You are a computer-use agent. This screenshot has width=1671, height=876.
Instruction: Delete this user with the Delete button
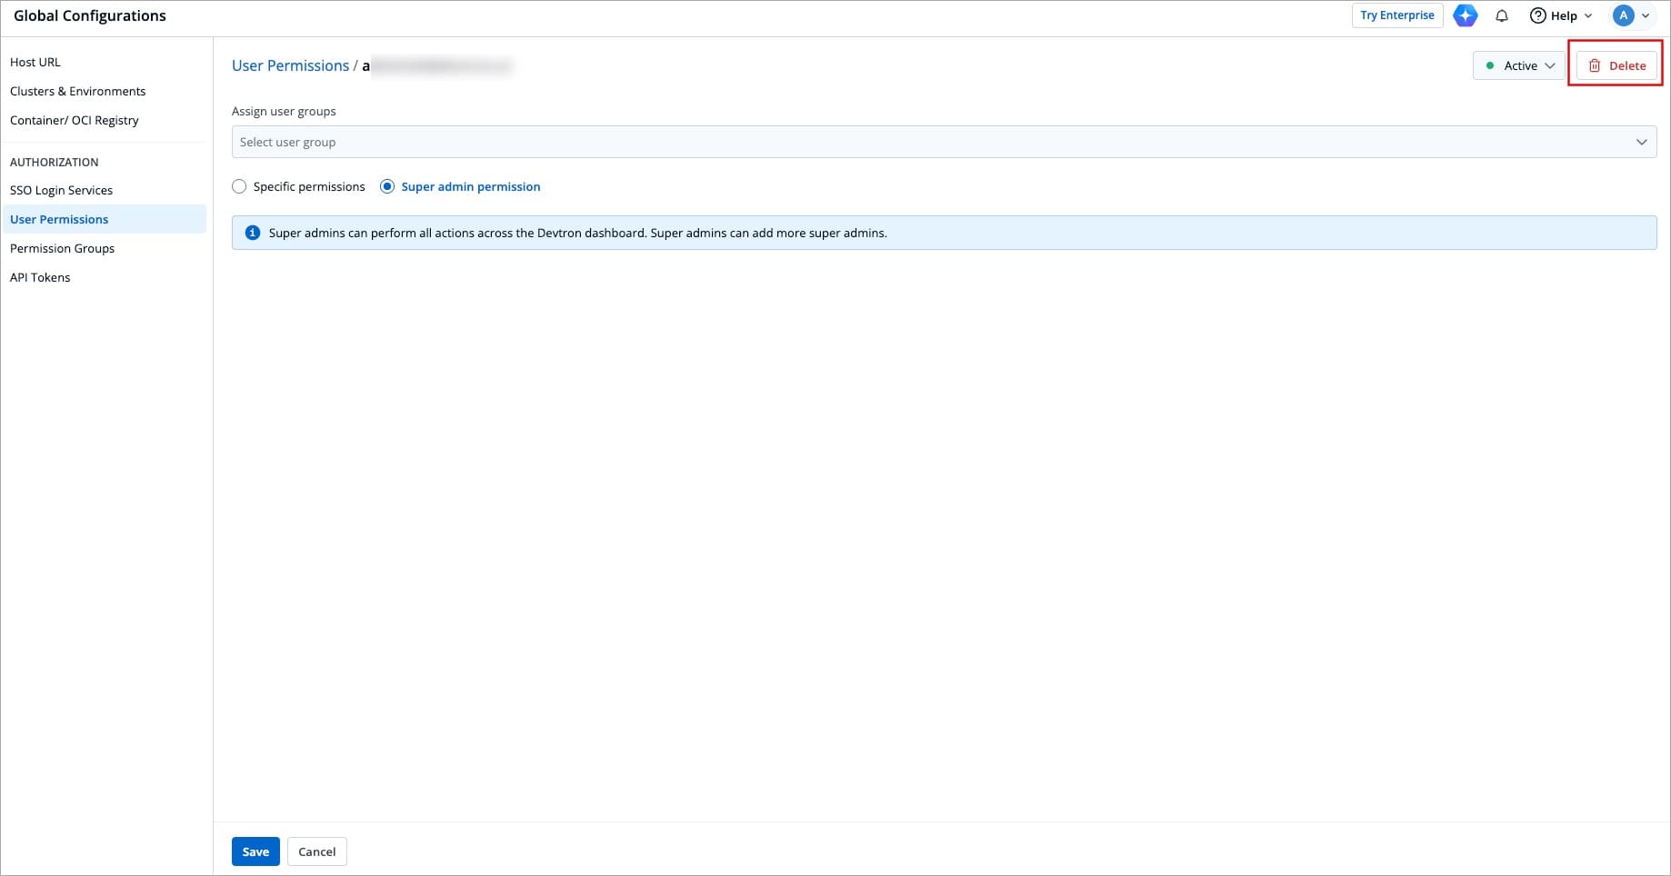tap(1616, 65)
